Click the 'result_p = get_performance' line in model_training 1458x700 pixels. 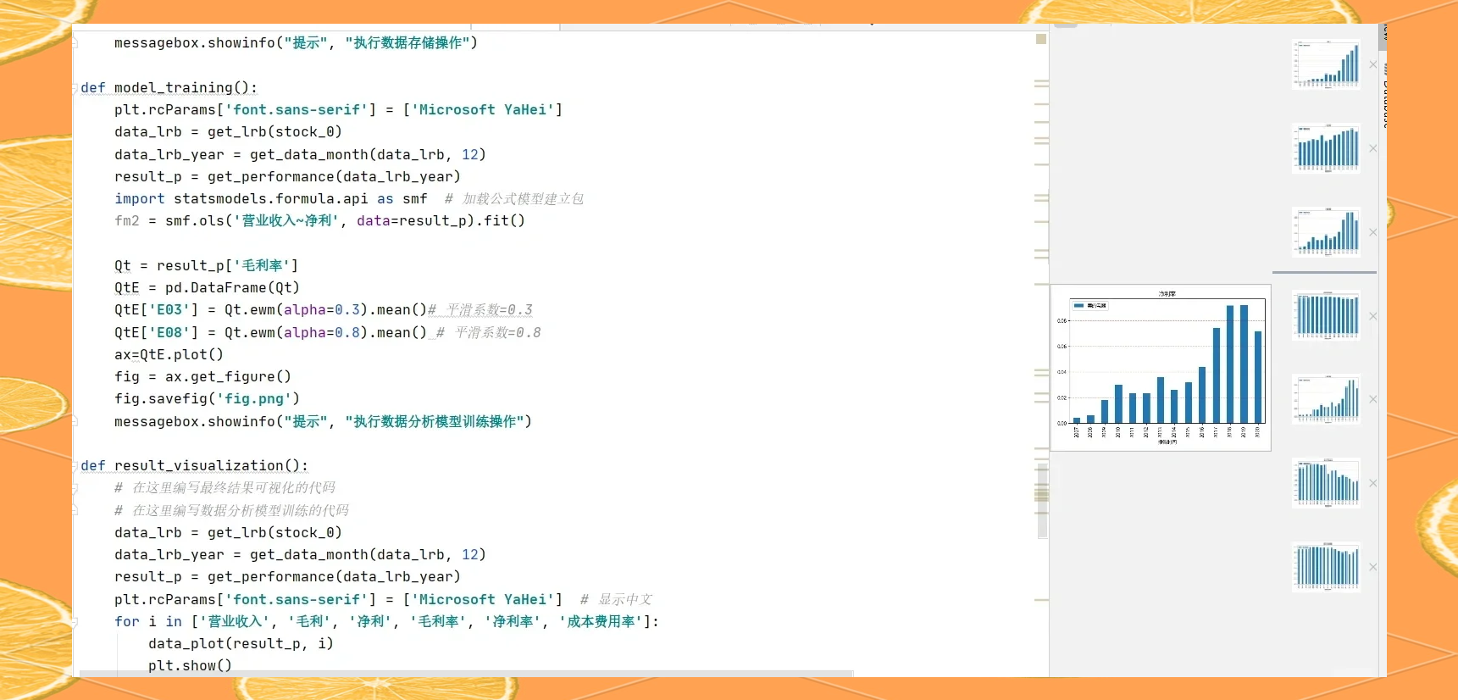tap(287, 176)
